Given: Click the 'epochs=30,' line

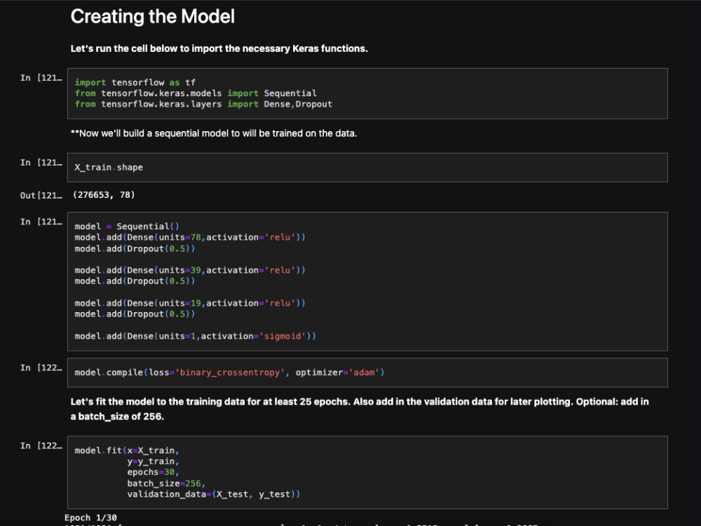Looking at the screenshot, I should tap(153, 472).
